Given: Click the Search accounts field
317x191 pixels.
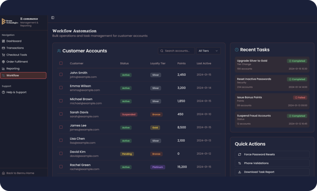Looking at the screenshot, I should pyautogui.click(x=176, y=51).
